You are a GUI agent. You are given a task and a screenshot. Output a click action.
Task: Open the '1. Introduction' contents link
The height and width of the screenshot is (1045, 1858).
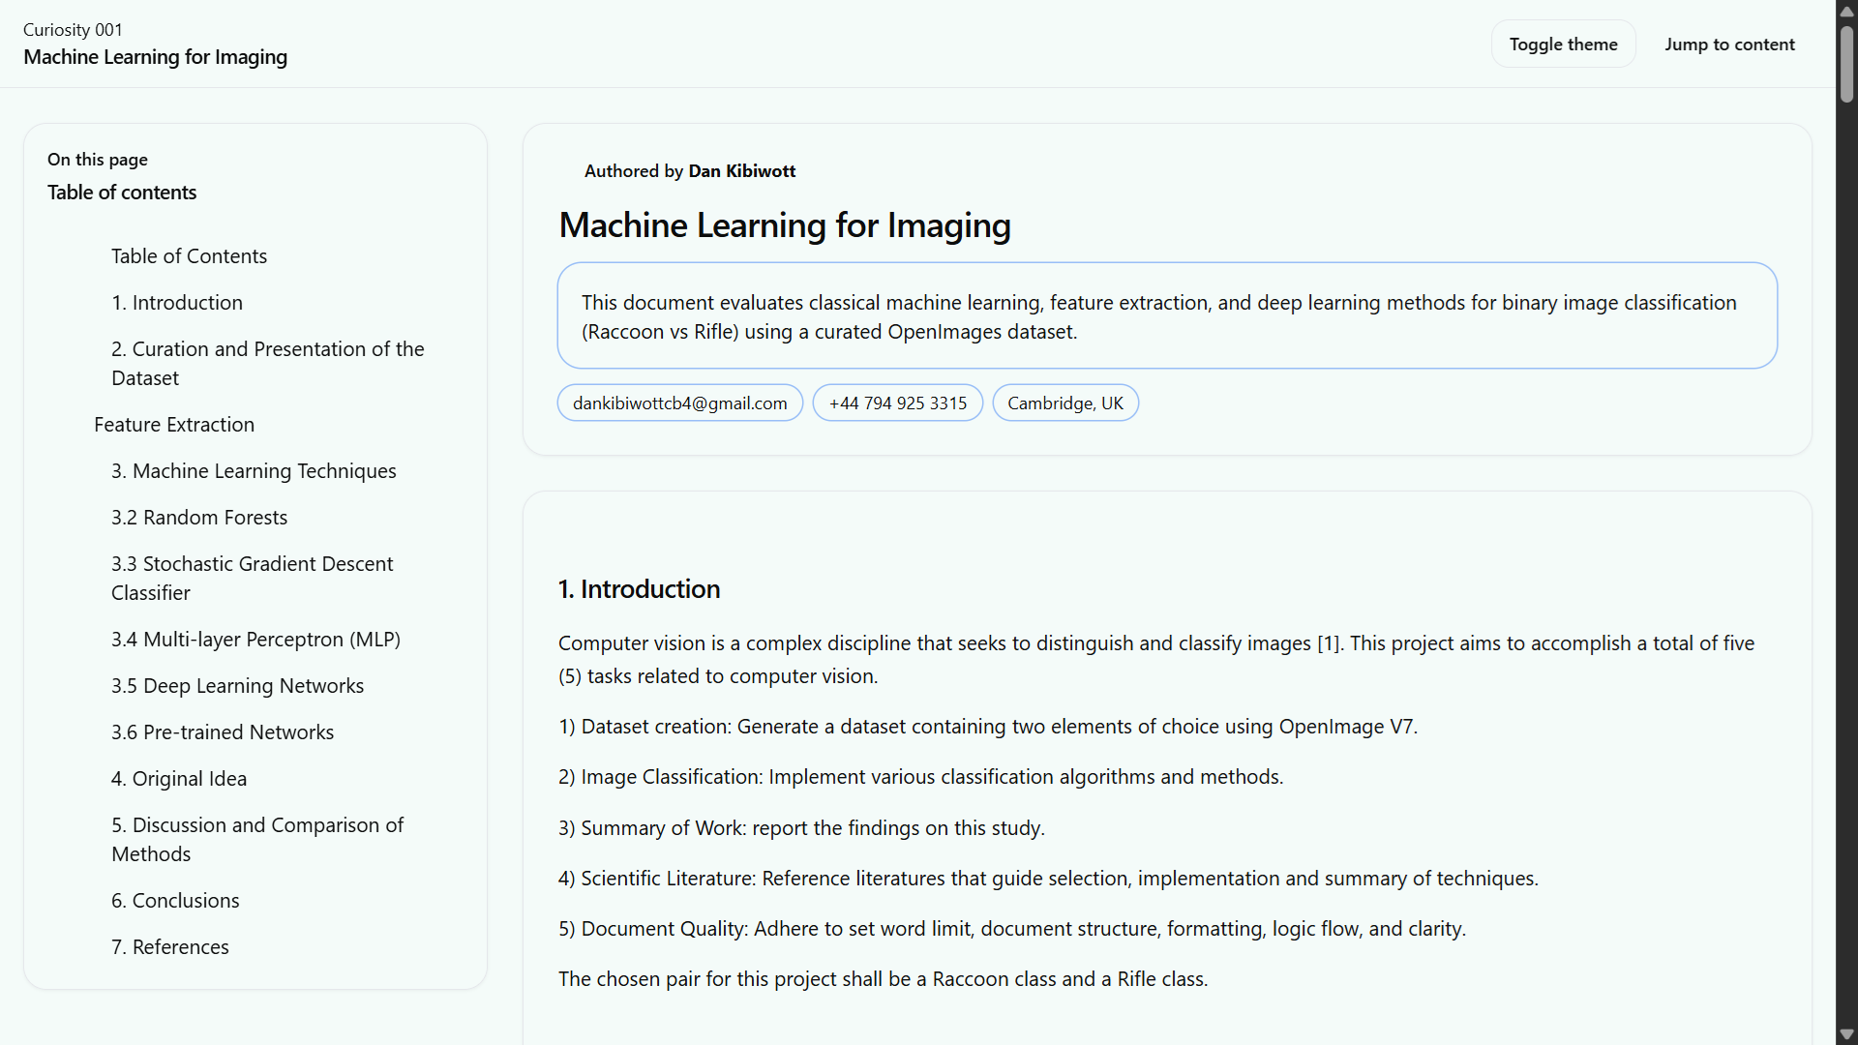[177, 303]
